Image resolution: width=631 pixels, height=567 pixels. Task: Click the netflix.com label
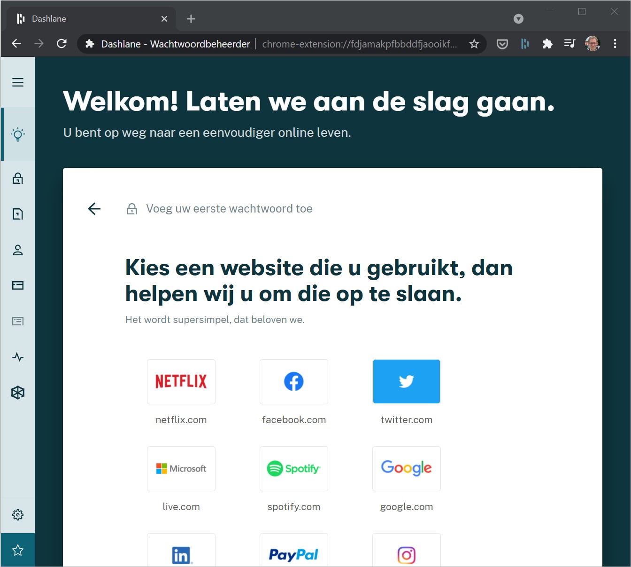coord(181,420)
